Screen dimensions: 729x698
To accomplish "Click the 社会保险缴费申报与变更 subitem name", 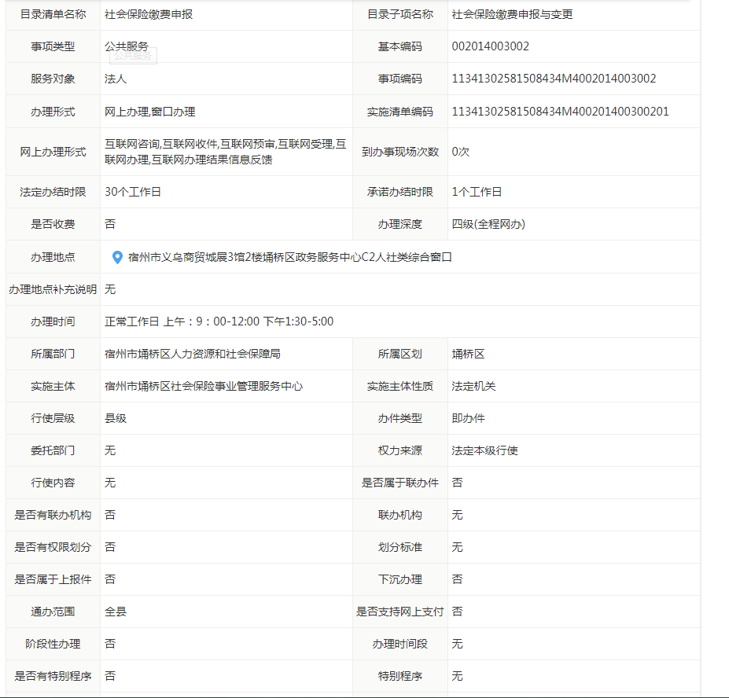I will pyautogui.click(x=512, y=14).
